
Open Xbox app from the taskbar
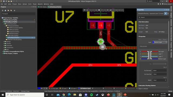(103, 95)
